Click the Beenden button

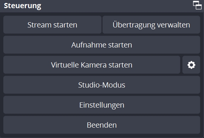click(x=102, y=125)
